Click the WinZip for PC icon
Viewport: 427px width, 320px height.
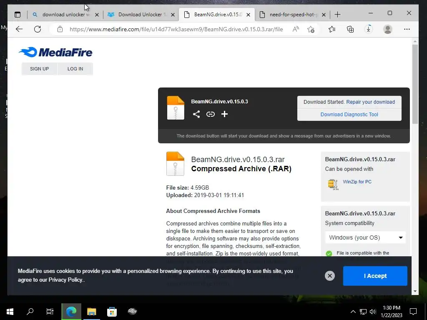pyautogui.click(x=333, y=184)
